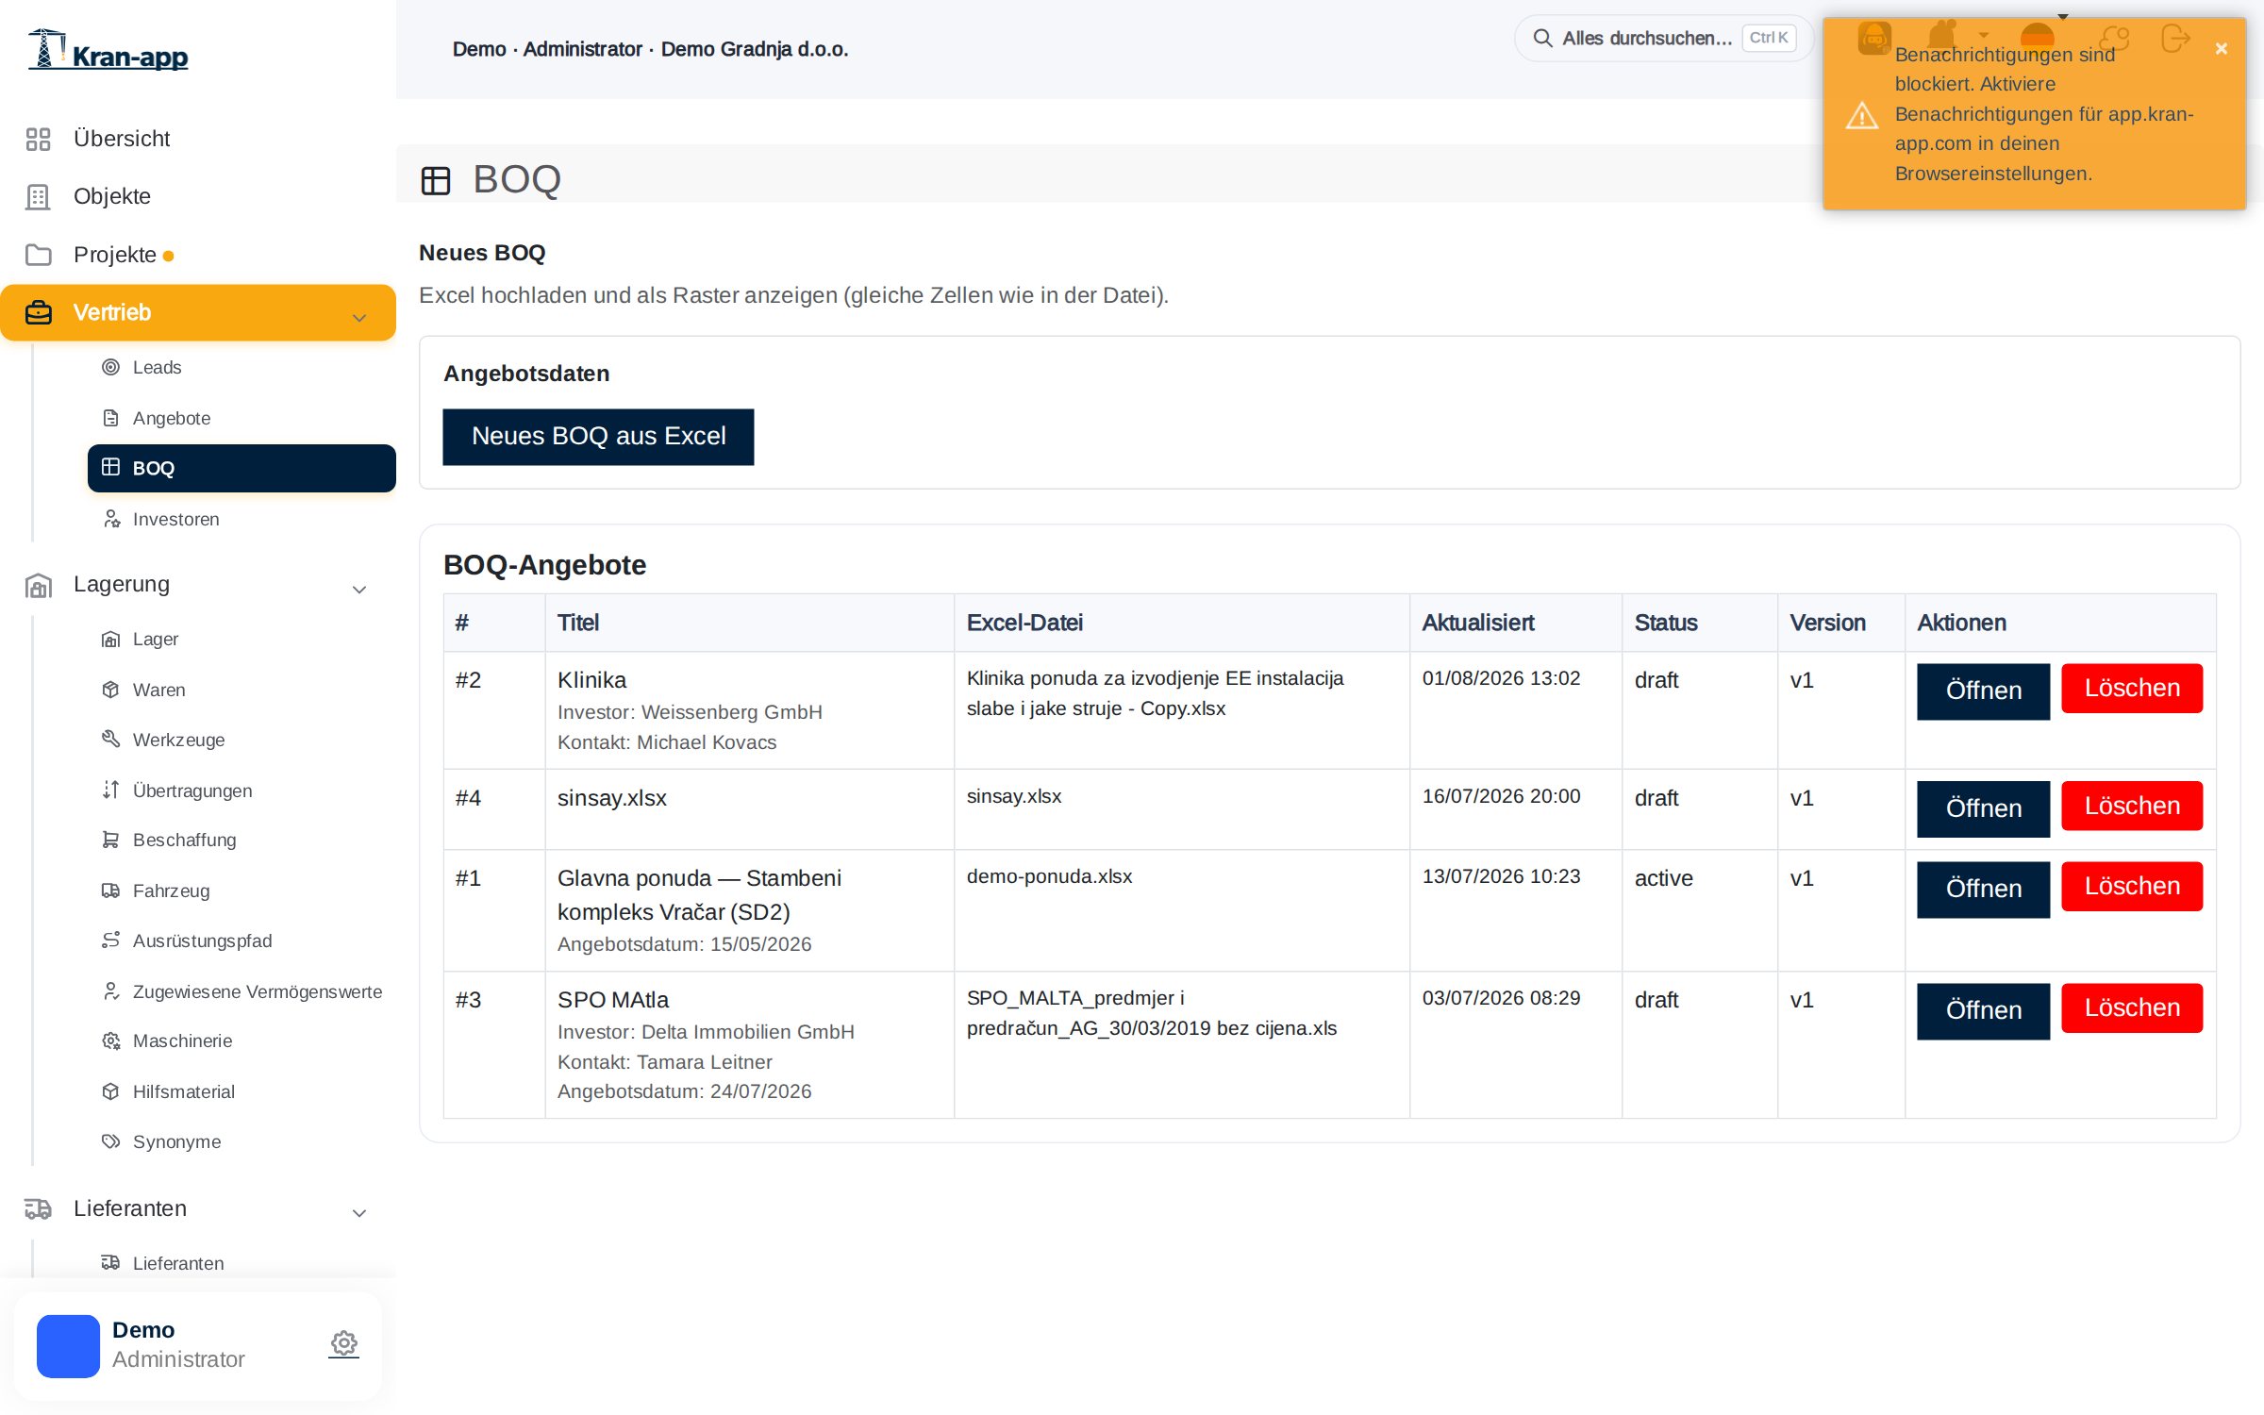Toggle the Lieferanten section chevron
This screenshot has width=2264, height=1415.
point(359,1213)
